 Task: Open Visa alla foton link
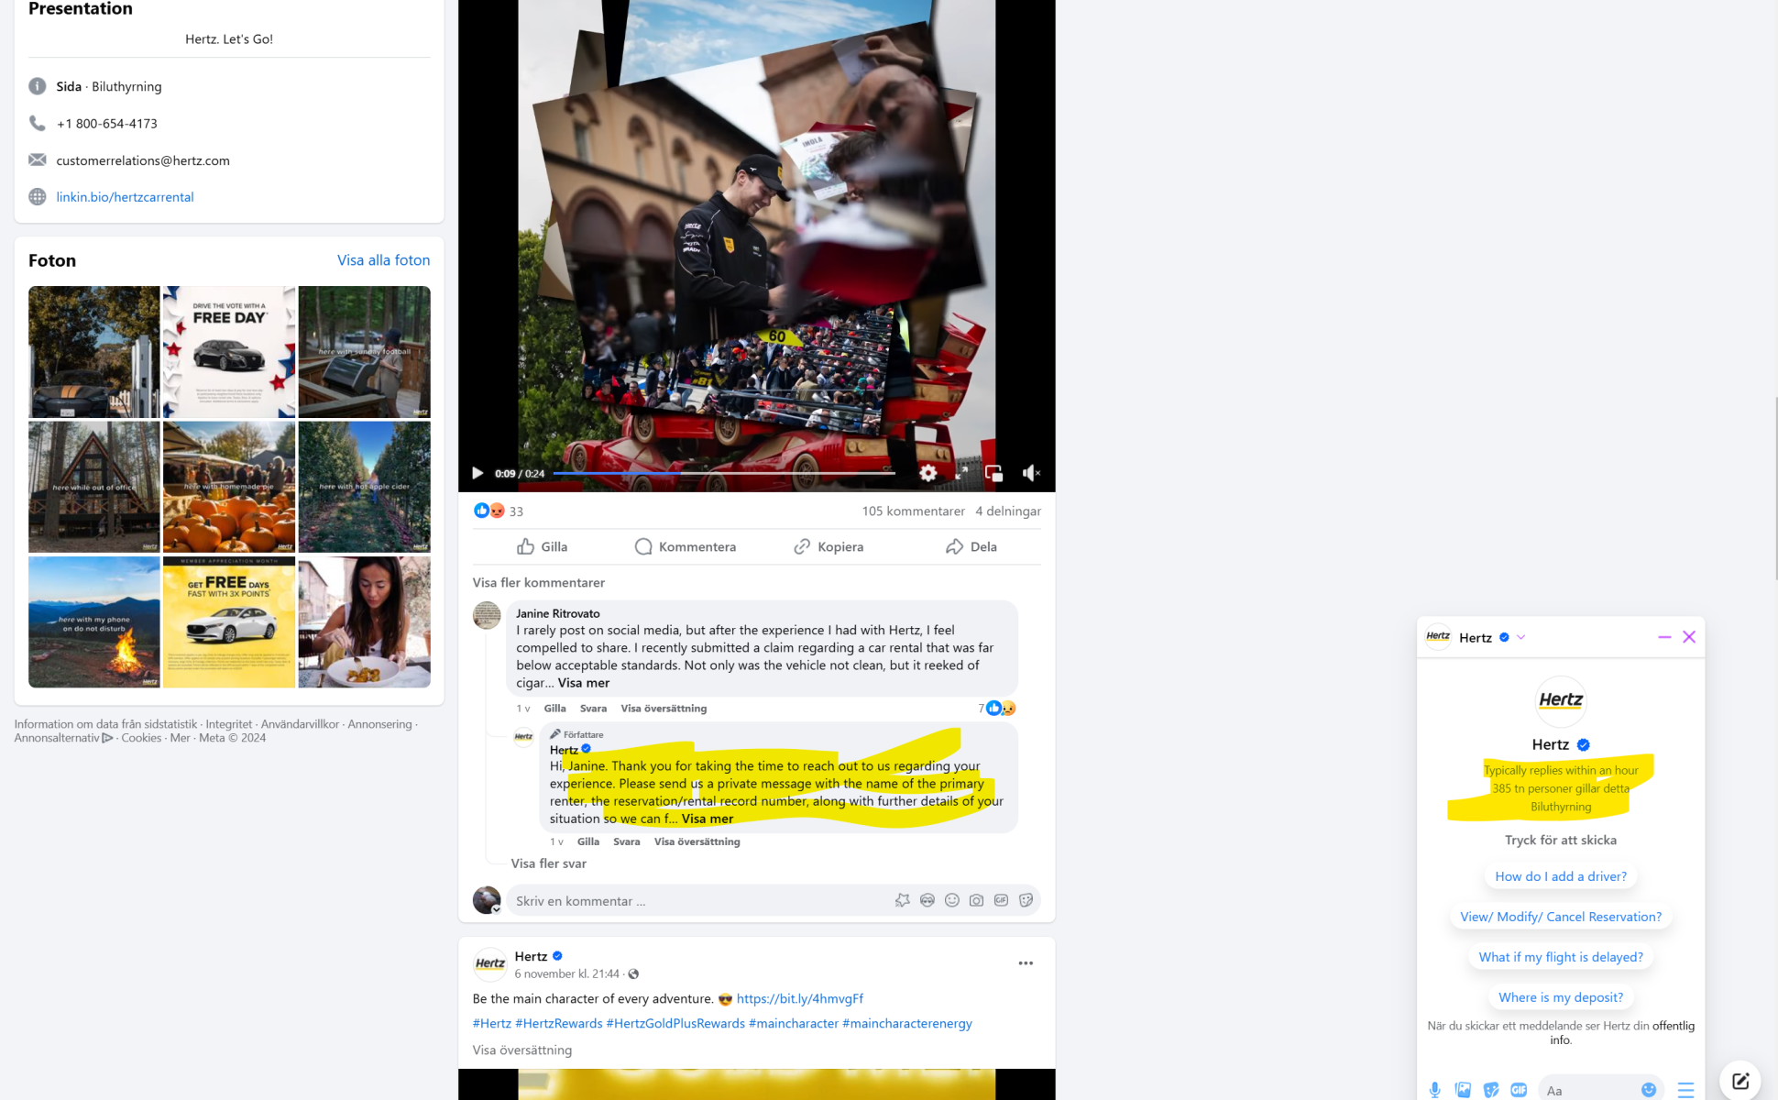point(383,260)
